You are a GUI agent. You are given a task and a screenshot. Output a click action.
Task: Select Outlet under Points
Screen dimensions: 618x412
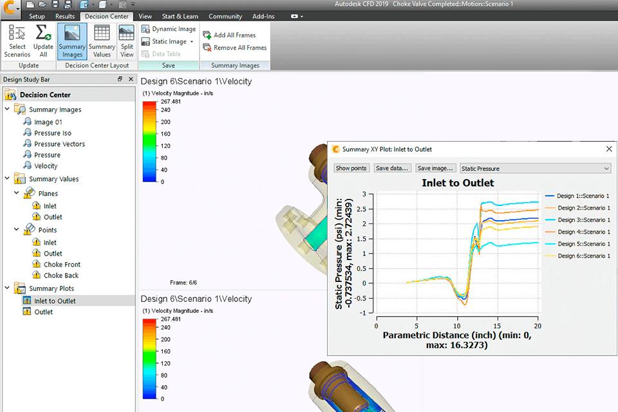tap(53, 254)
